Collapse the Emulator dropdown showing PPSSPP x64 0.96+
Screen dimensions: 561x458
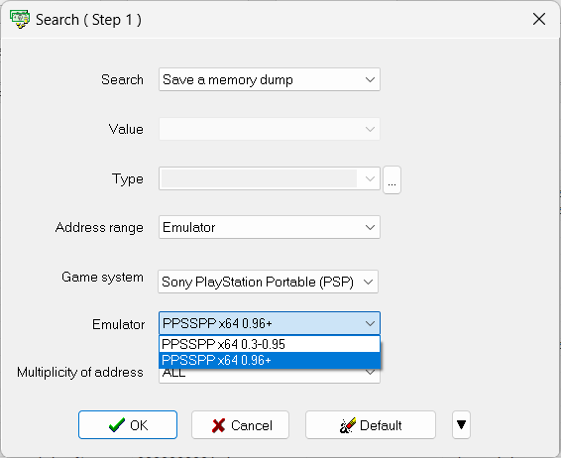269,323
